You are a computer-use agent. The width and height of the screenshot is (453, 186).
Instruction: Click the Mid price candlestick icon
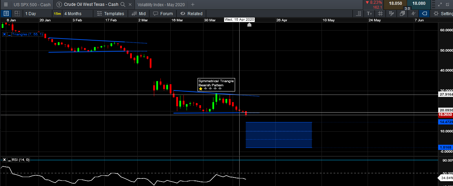134,13
